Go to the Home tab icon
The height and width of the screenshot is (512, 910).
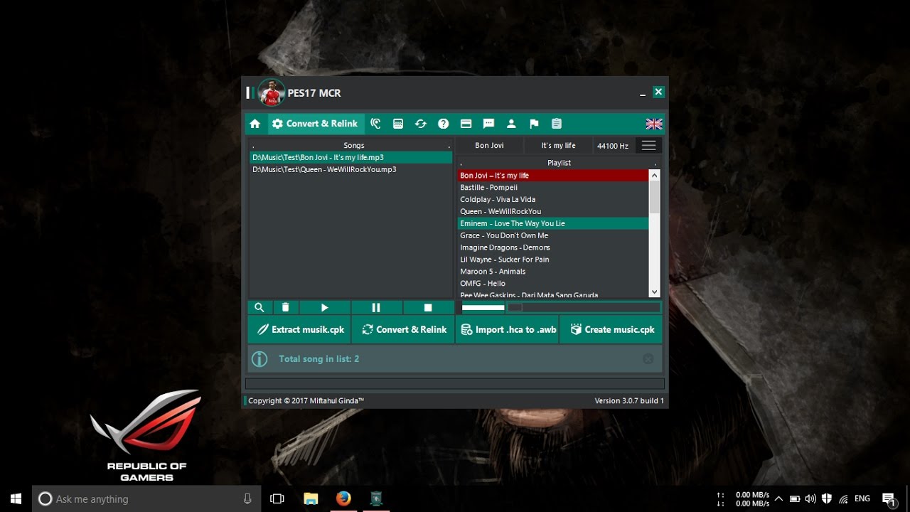[255, 124]
